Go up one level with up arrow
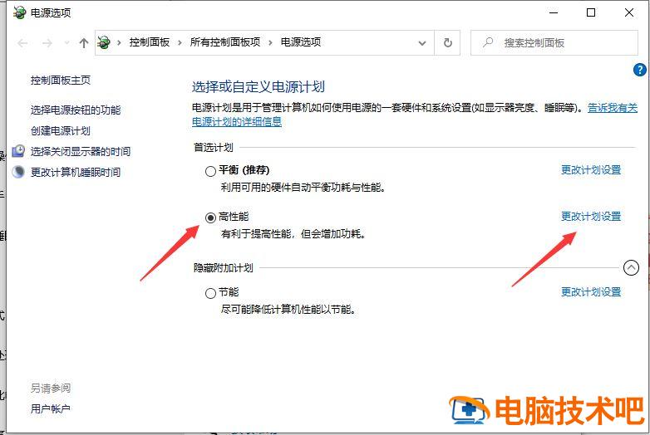Image resolution: width=650 pixels, height=435 pixels. (84, 42)
